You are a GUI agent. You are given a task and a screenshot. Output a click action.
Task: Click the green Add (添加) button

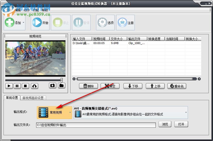coord(15,23)
